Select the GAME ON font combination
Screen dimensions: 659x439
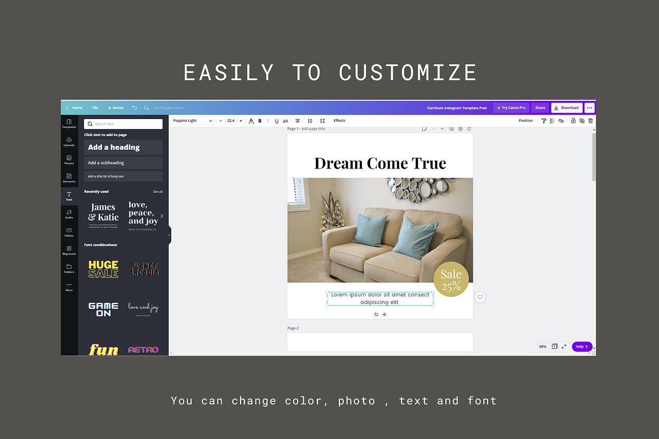pos(103,309)
